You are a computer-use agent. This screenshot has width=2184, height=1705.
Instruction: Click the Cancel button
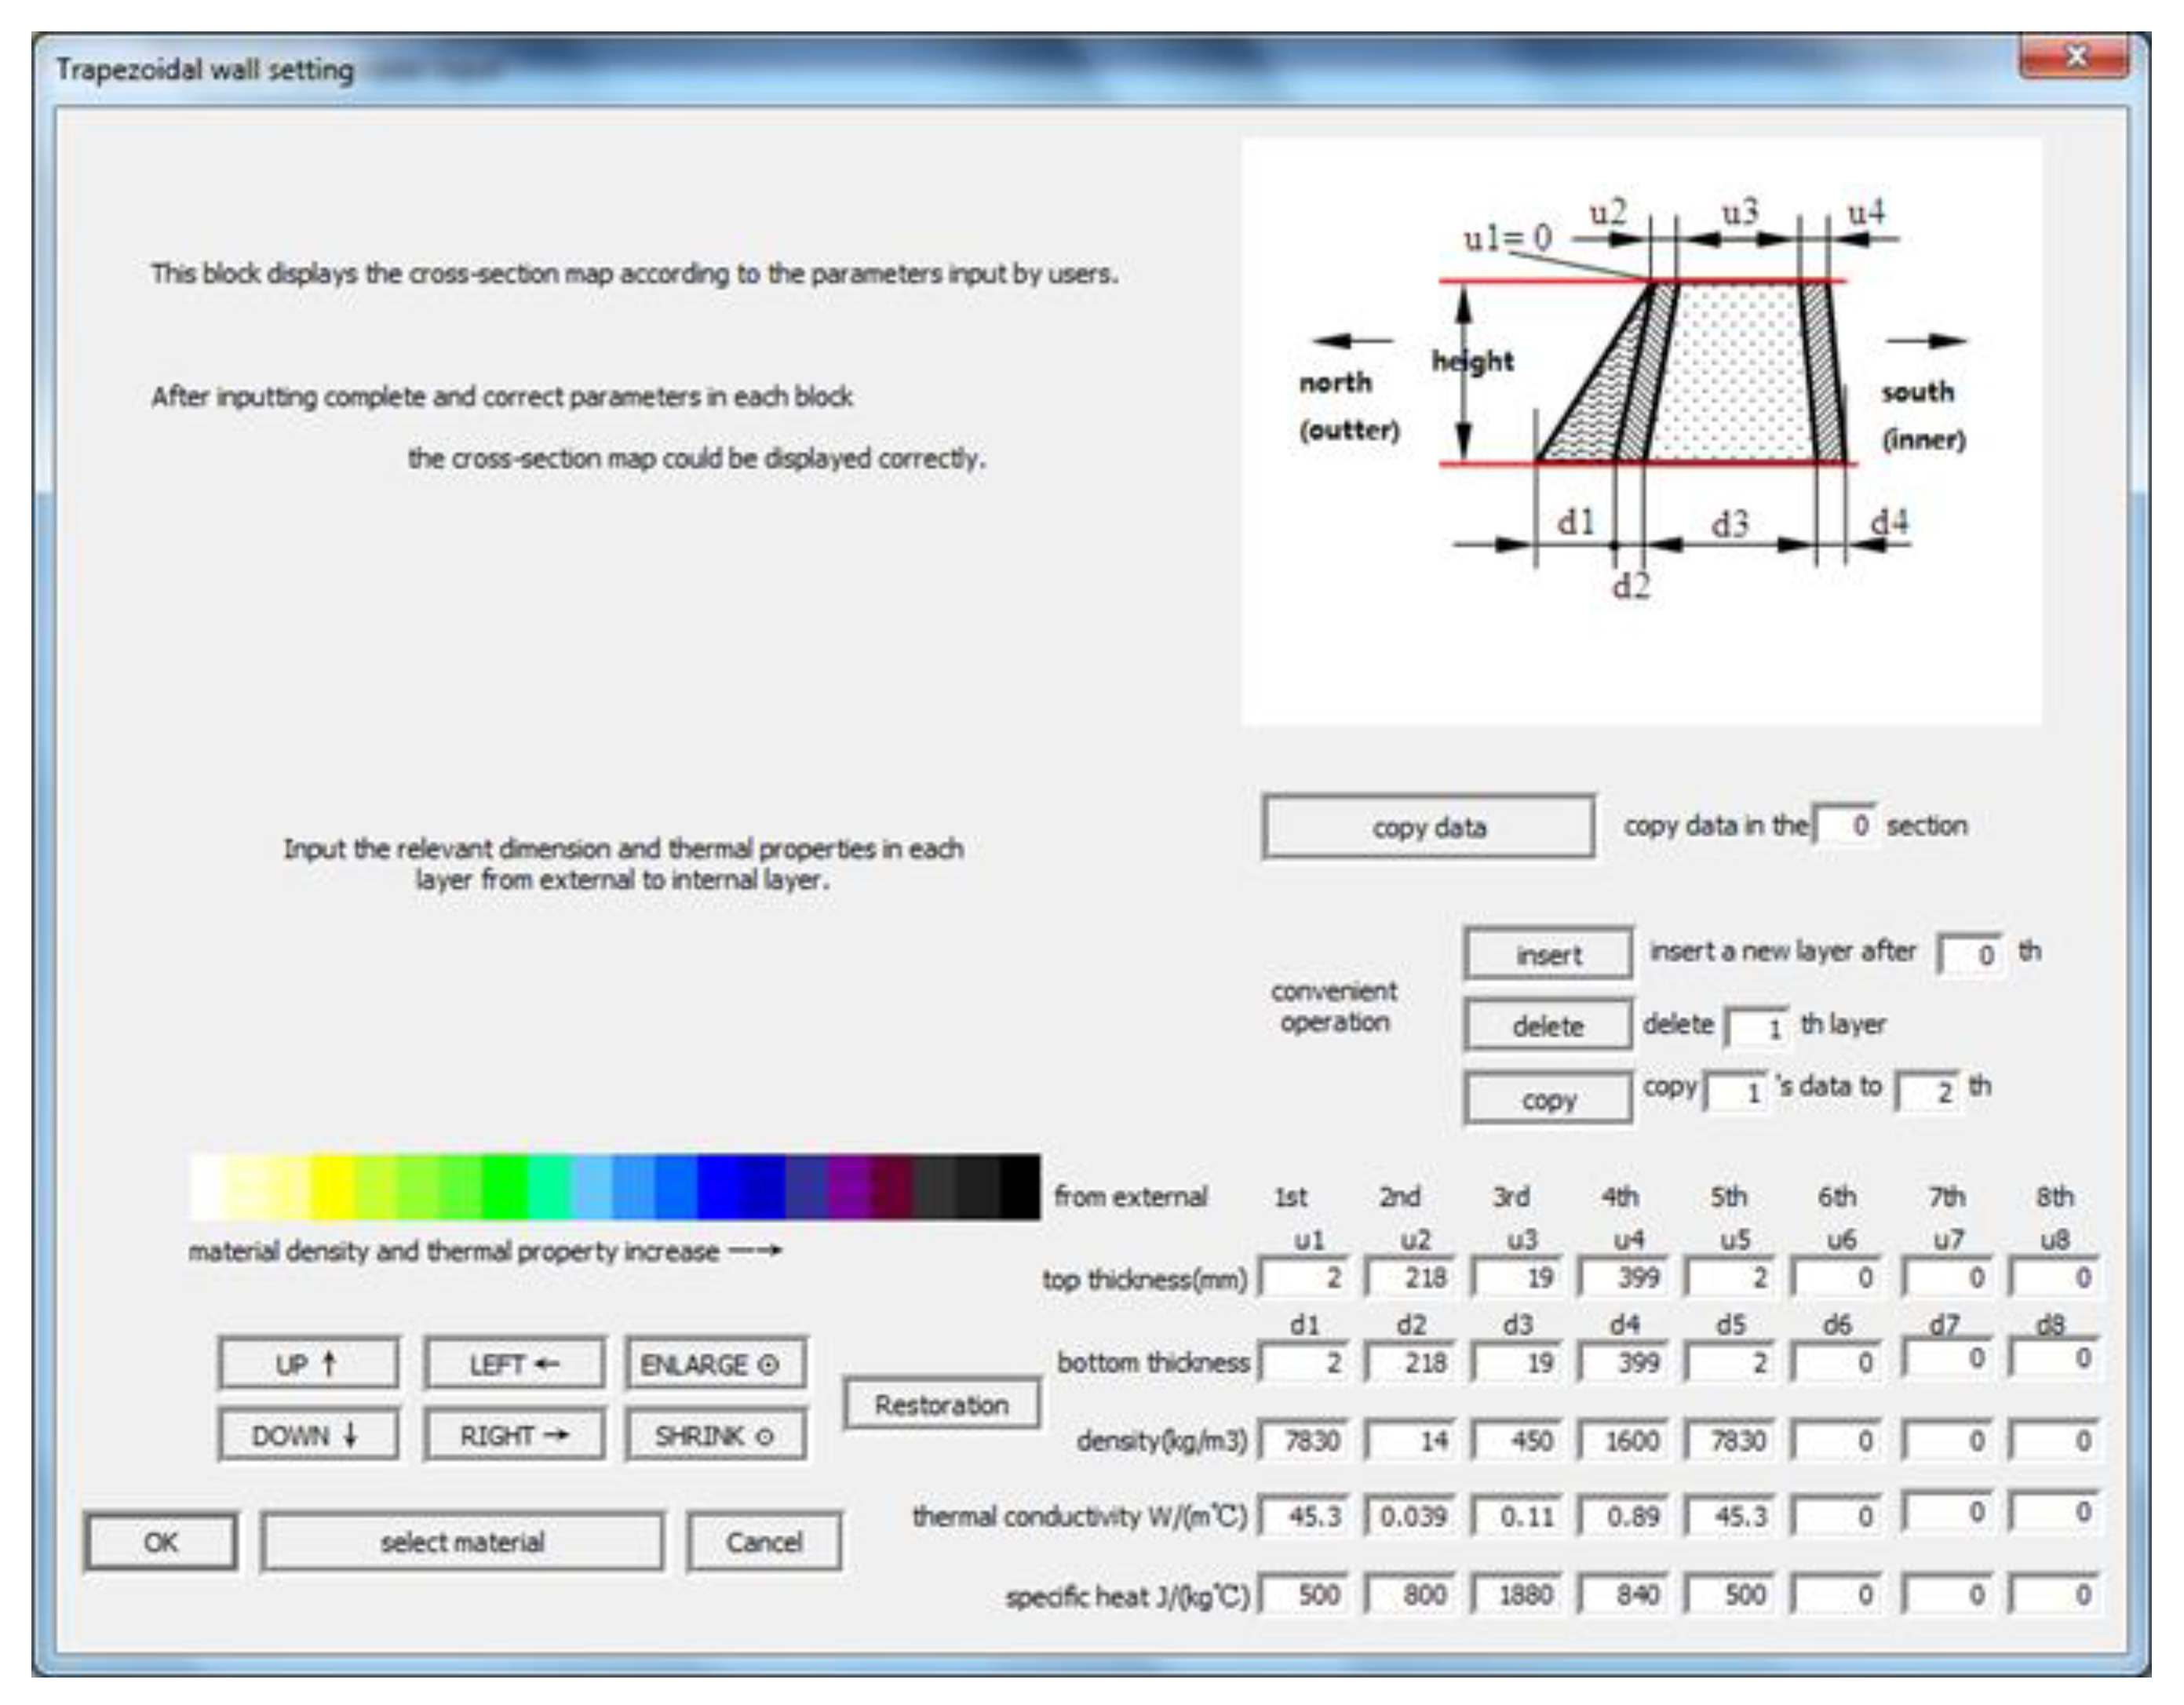coord(764,1542)
